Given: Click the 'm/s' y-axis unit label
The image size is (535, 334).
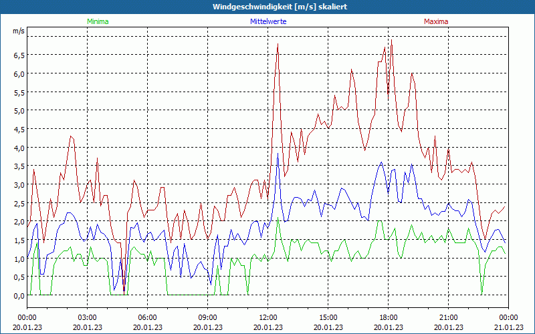Looking at the screenshot, I should tap(19, 31).
